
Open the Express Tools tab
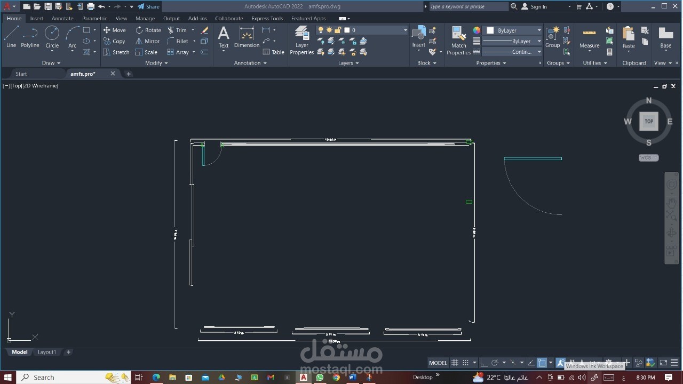pyautogui.click(x=267, y=18)
